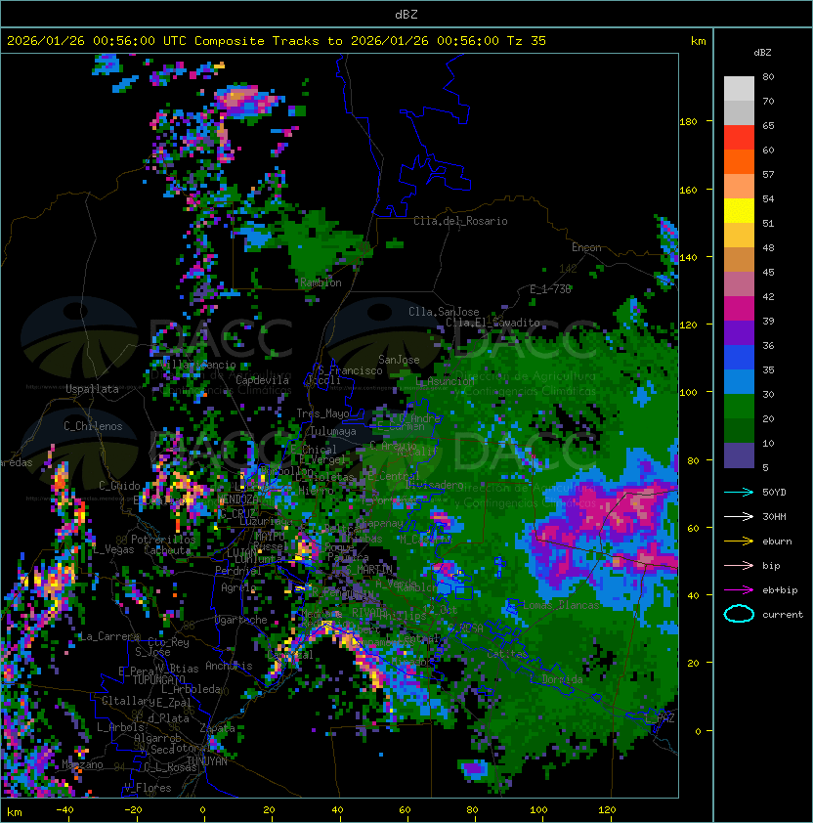
Task: Click the 'Clla.SanJose' place label
Action: [x=444, y=312]
